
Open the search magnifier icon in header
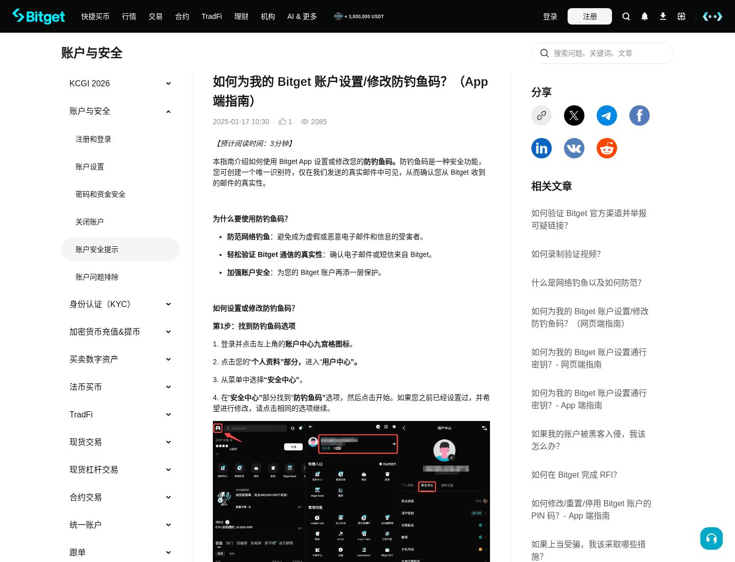[626, 16]
